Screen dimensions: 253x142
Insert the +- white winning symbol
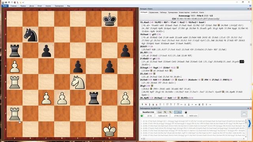[182, 105]
